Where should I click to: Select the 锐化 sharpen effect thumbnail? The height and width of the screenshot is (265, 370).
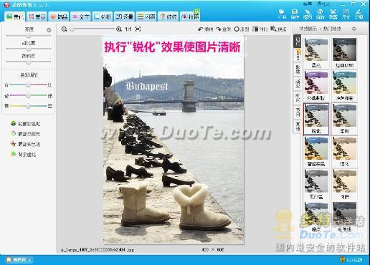pos(316,119)
